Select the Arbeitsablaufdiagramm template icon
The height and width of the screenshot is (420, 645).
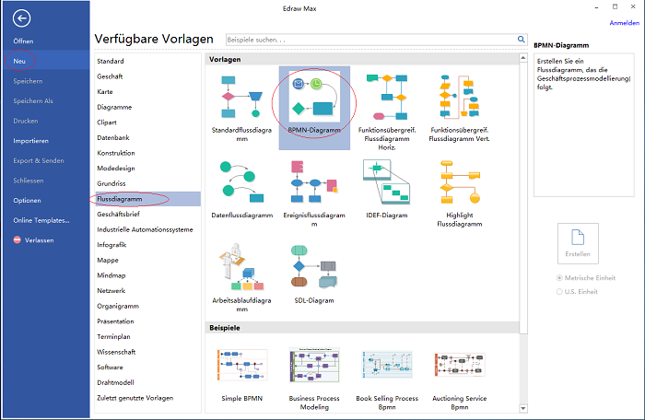(241, 267)
